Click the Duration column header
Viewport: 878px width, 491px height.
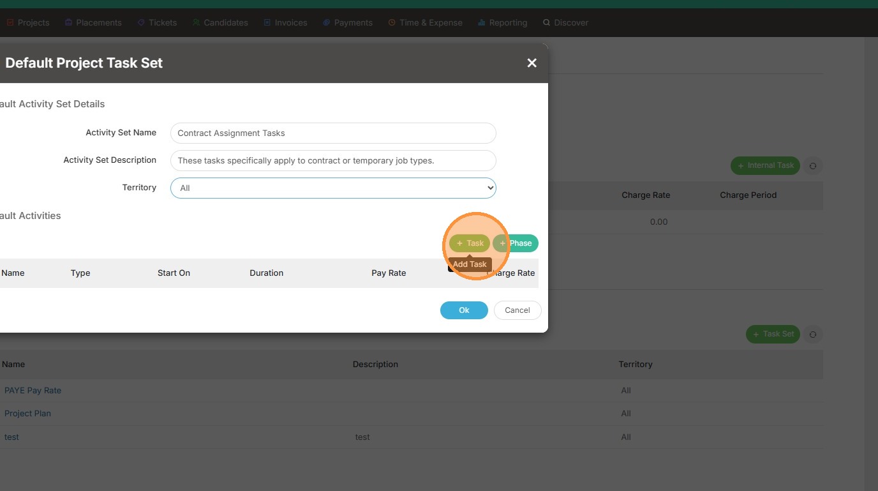pos(266,273)
